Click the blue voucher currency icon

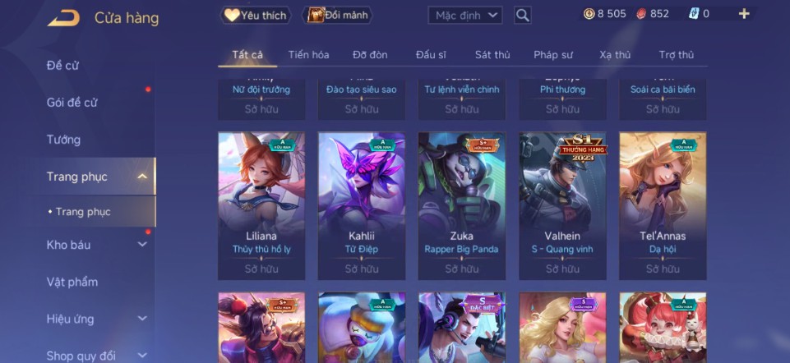[694, 14]
